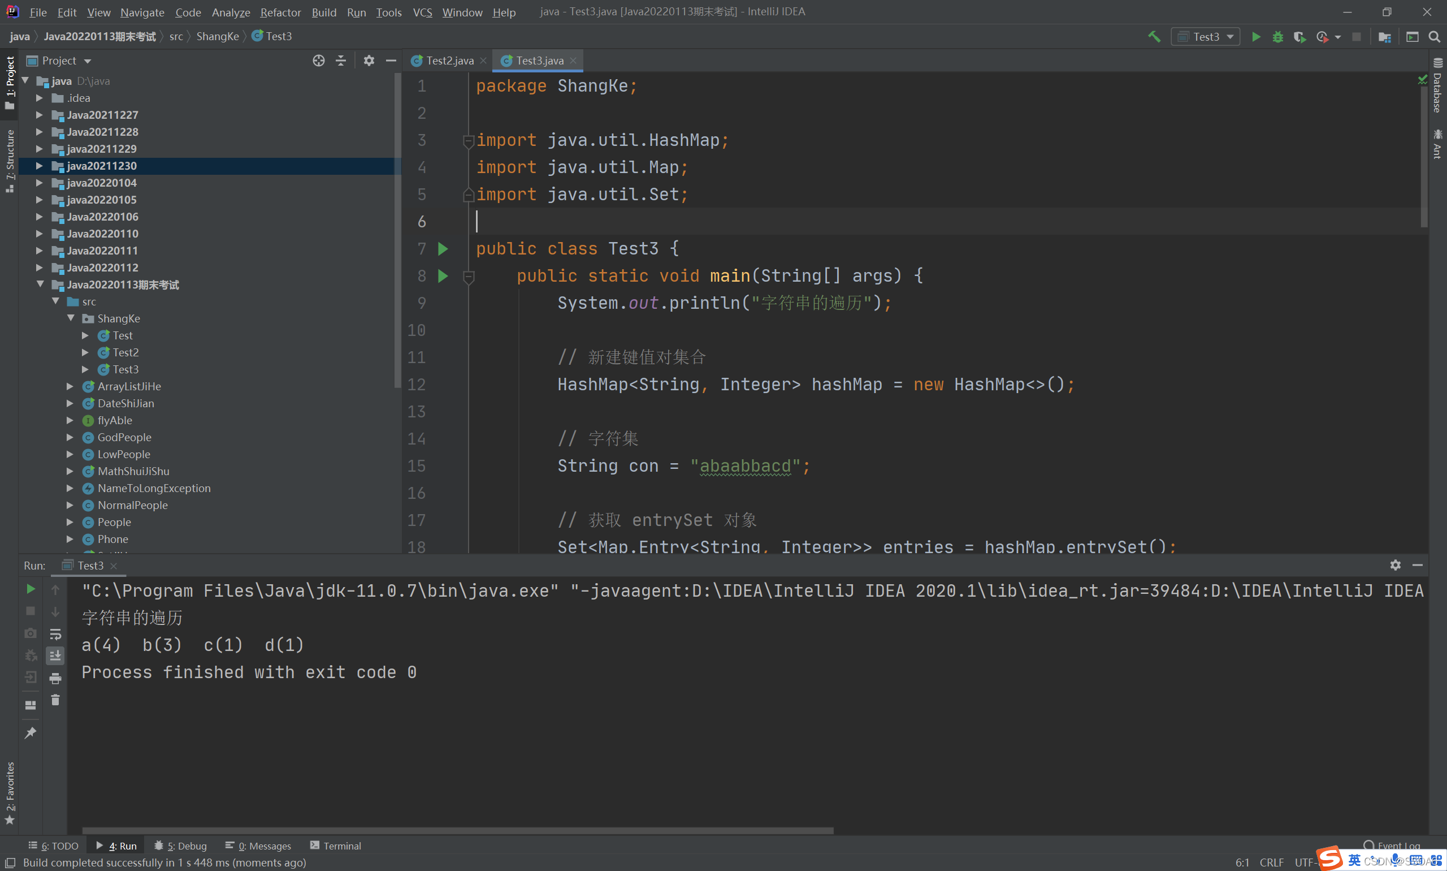Toggle the Database side panel
Viewport: 1447px width, 871px height.
point(1437,85)
